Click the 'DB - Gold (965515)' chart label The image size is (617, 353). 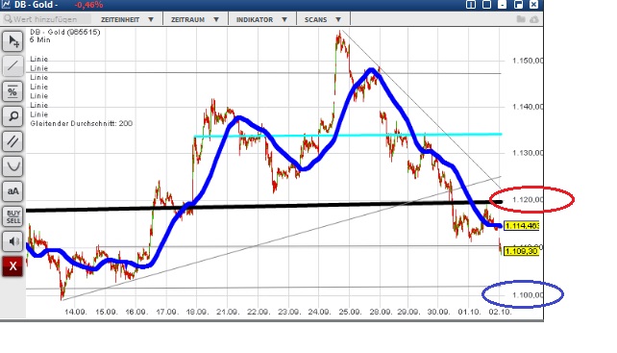[65, 32]
